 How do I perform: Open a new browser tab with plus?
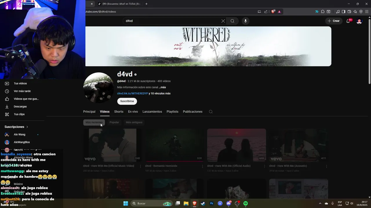(146, 4)
